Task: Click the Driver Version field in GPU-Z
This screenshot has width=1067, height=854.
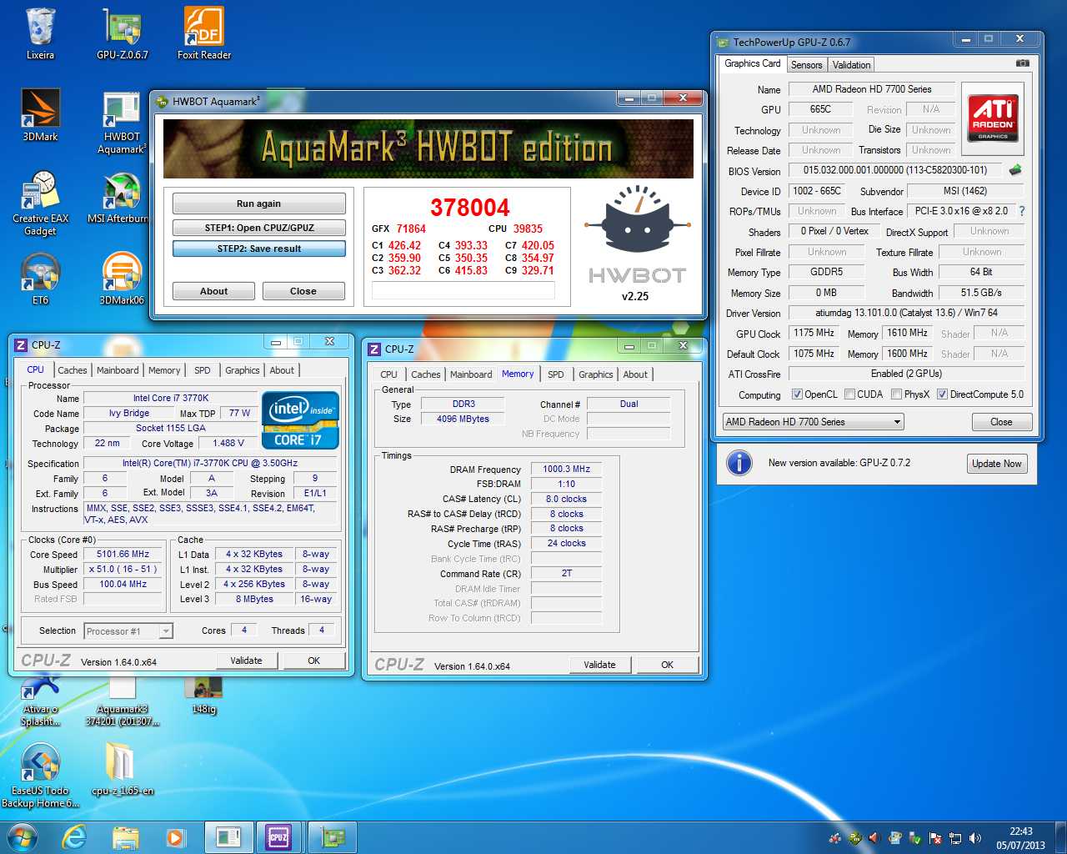Action: coord(906,313)
